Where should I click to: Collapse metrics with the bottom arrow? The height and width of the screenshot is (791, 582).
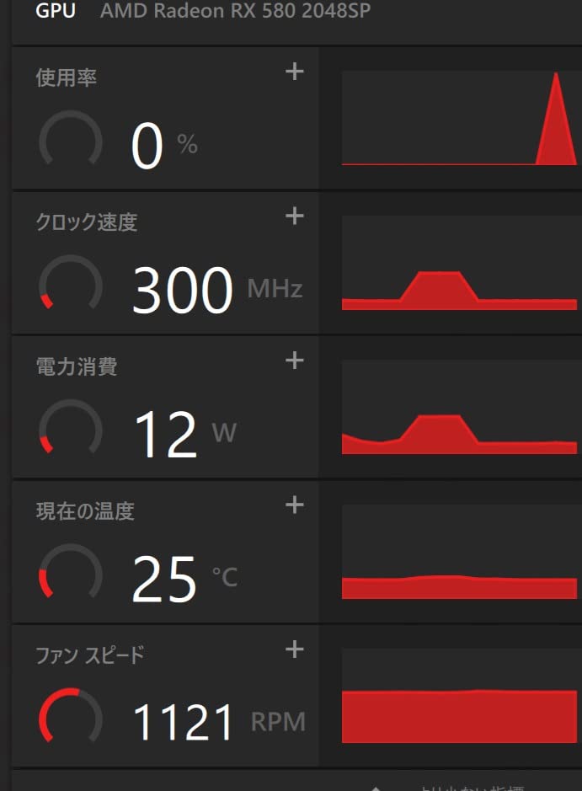(x=376, y=788)
